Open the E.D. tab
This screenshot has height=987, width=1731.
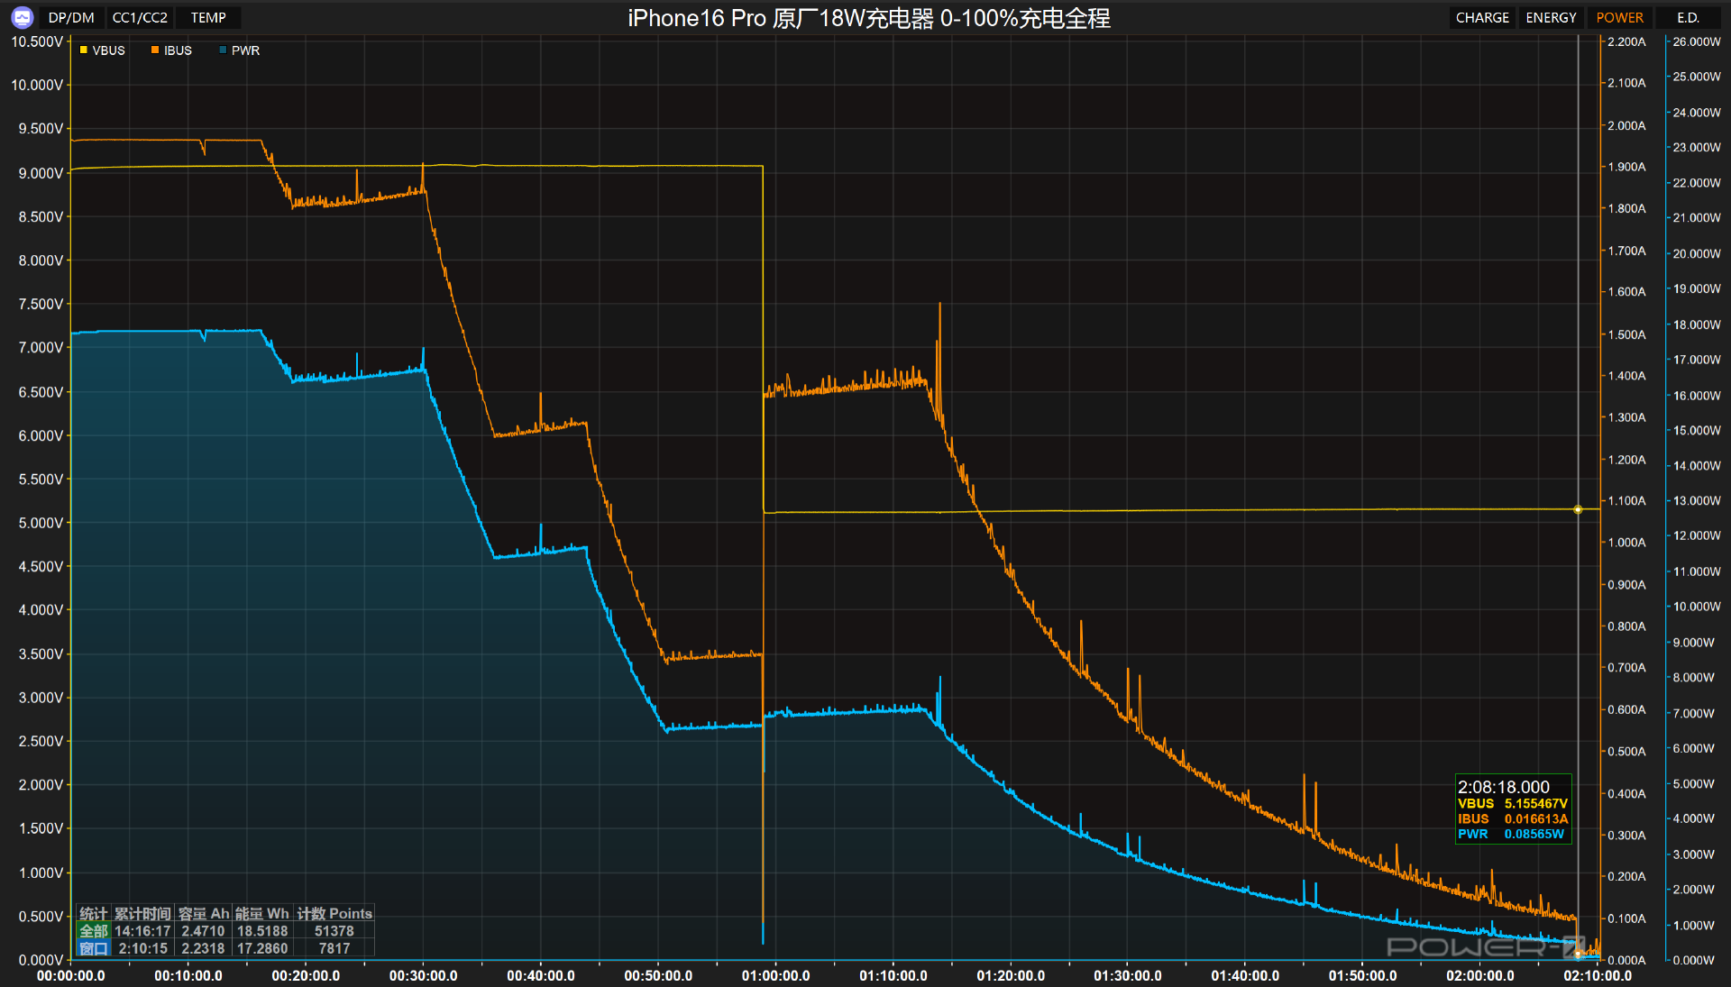point(1688,17)
